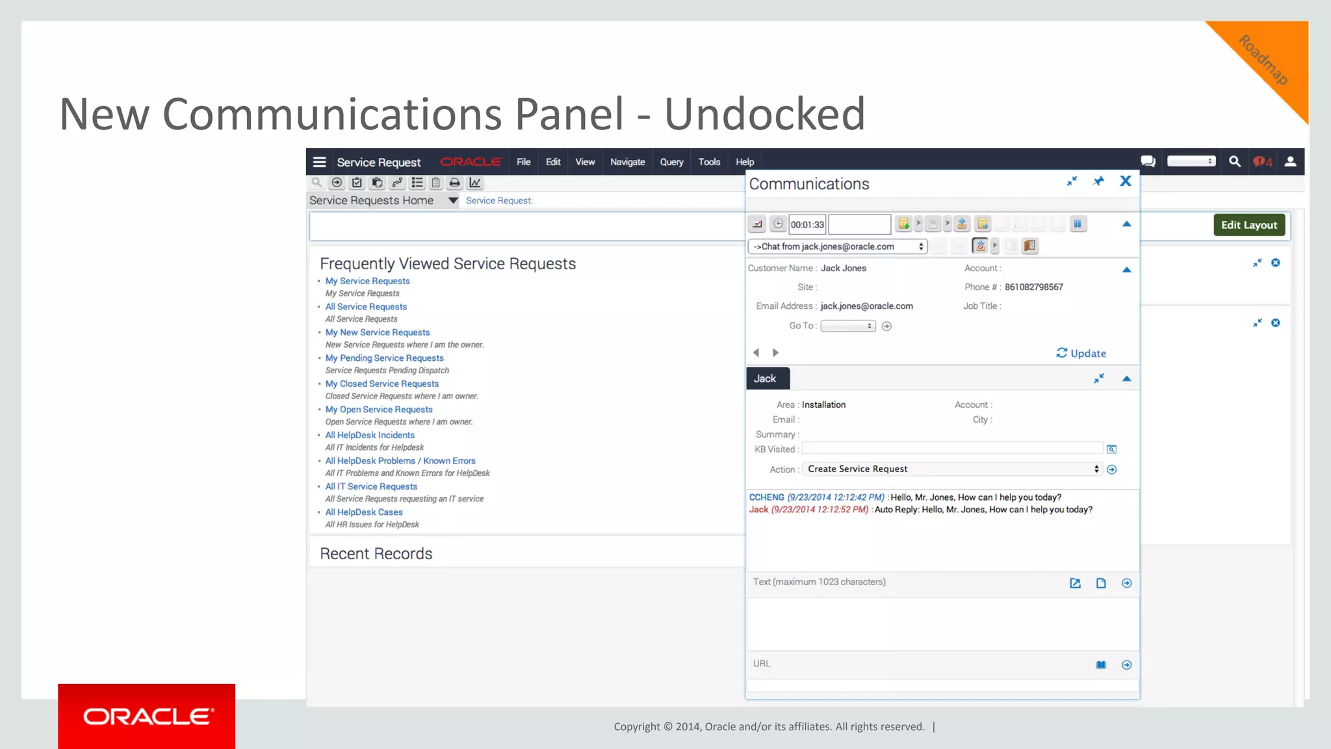This screenshot has width=1331, height=749.
Task: Expand arrow next to not-ready icon
Action: pyautogui.click(x=994, y=246)
